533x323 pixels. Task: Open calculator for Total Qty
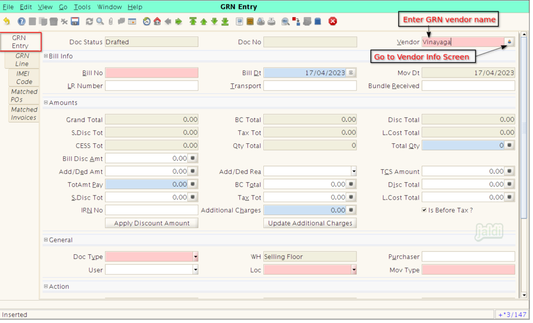tap(509, 145)
